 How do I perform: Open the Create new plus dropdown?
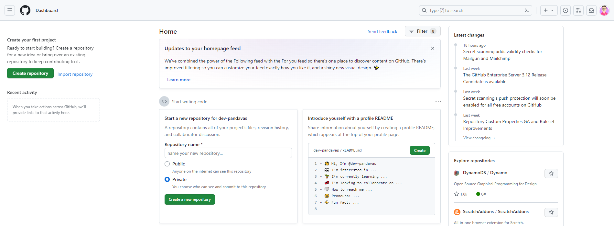(x=549, y=10)
